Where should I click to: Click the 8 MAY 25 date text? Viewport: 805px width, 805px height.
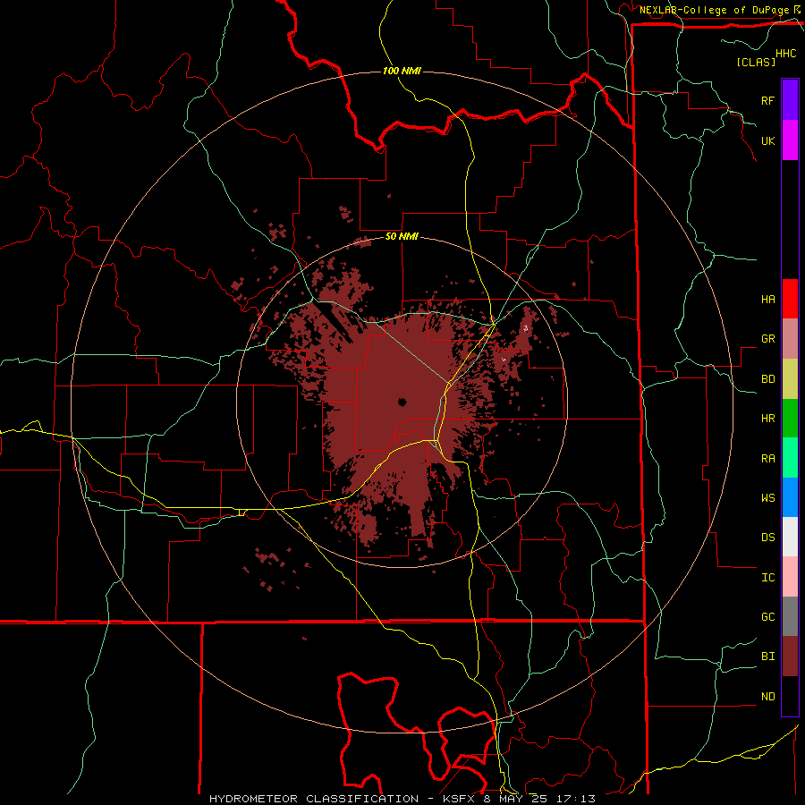(513, 799)
